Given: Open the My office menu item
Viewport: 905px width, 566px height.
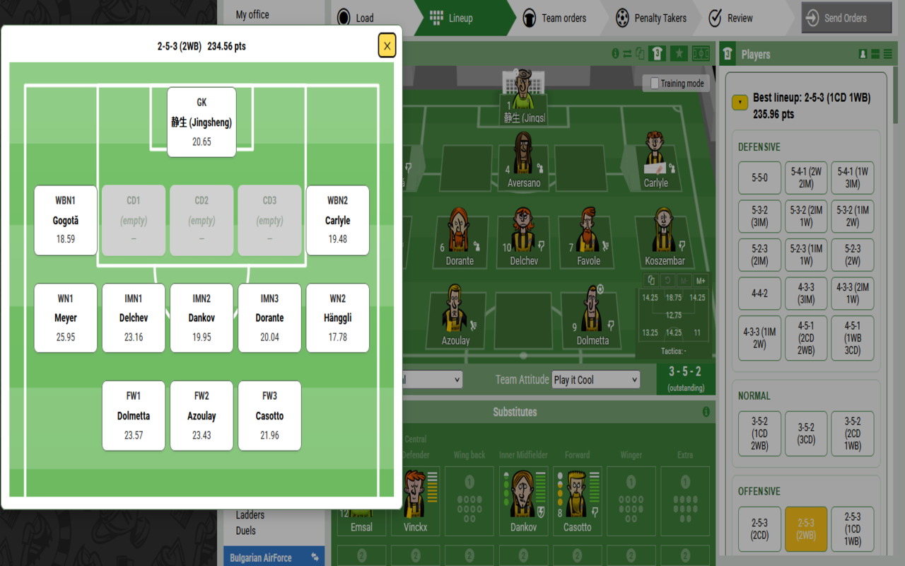Looking at the screenshot, I should pos(252,14).
